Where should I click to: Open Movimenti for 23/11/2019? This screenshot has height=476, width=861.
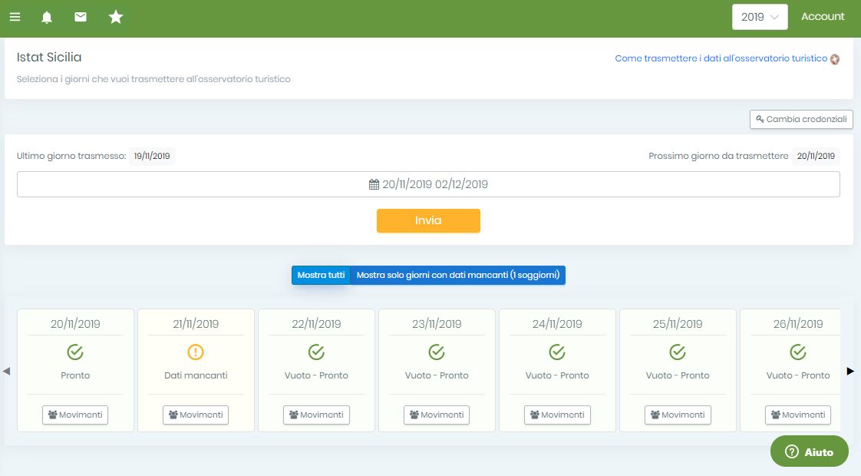coord(437,415)
